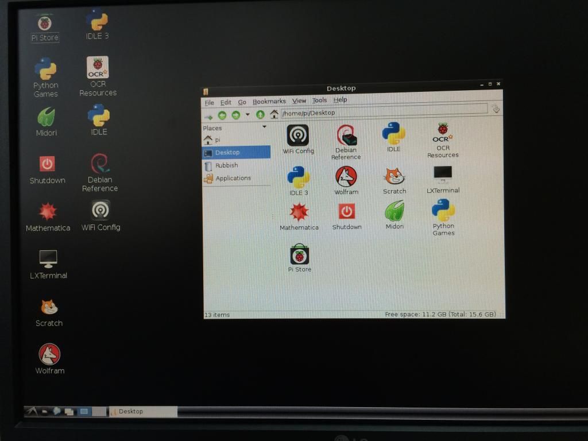Launch Wolfram from the desktop

coord(49,359)
